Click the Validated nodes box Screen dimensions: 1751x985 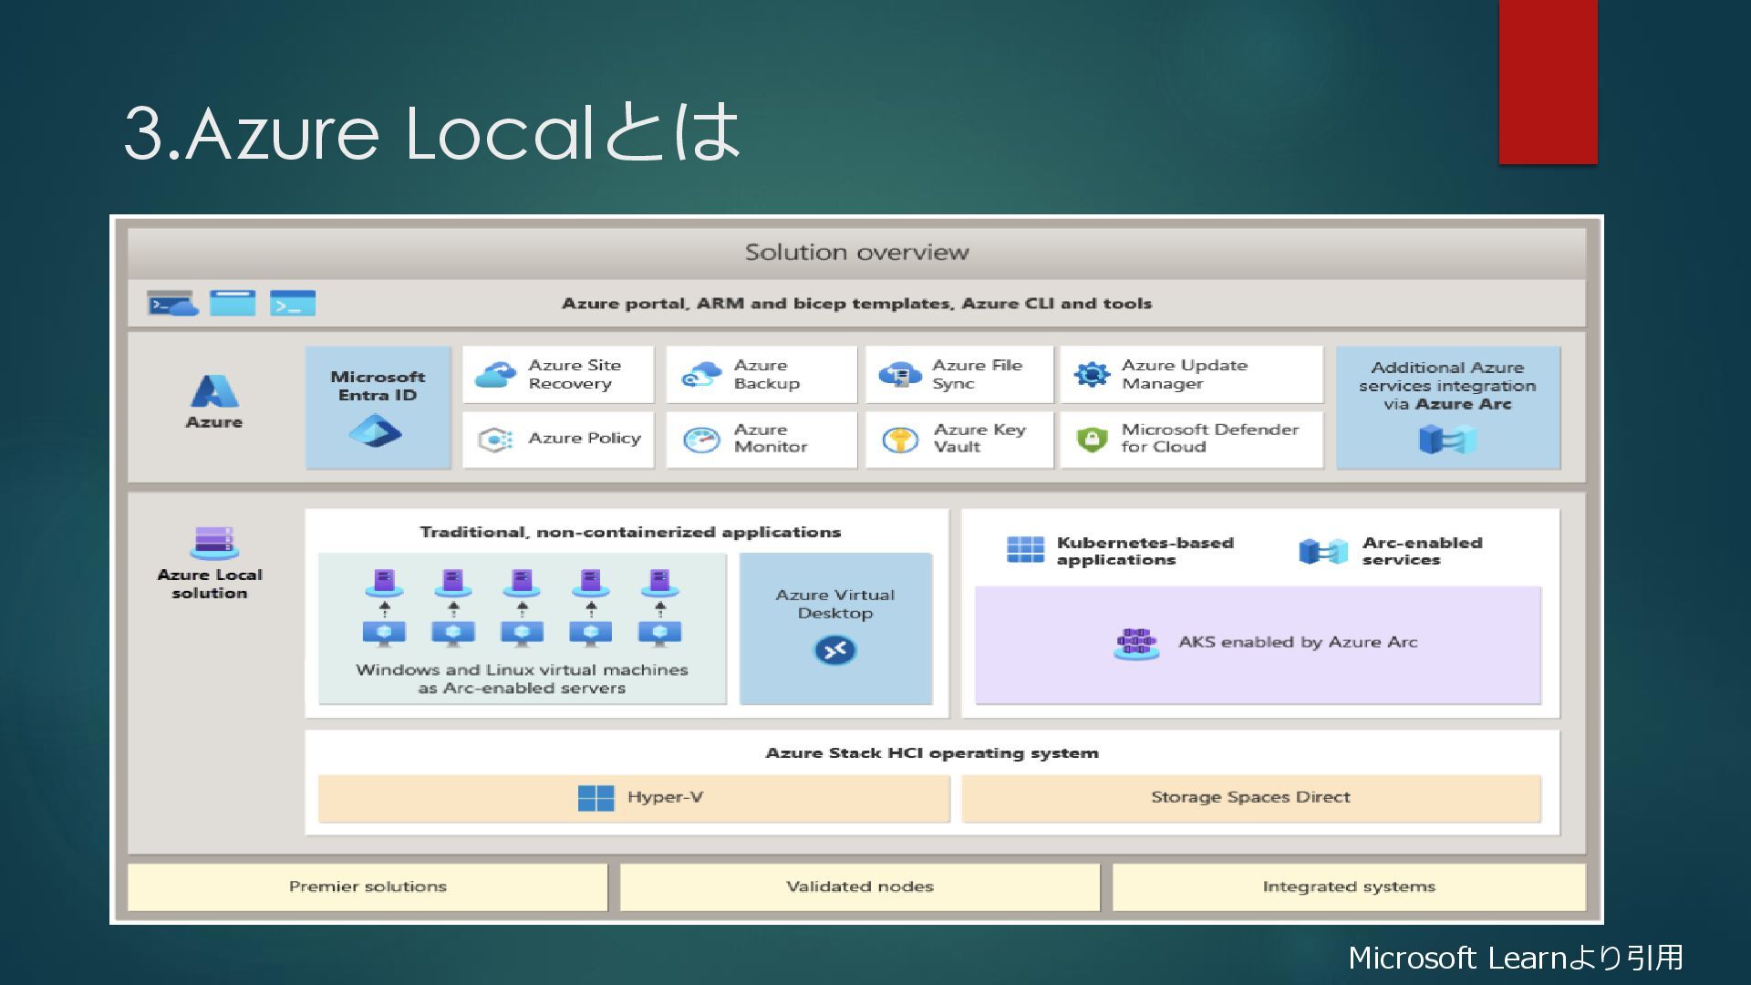click(x=860, y=886)
